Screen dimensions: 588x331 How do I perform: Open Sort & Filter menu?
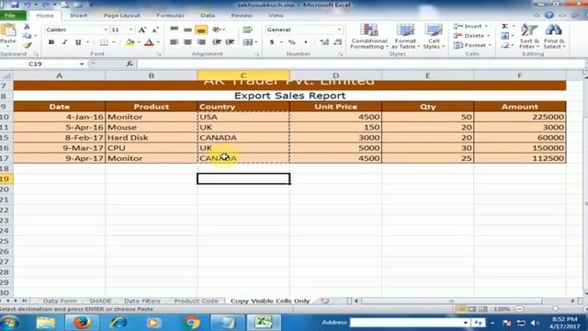(529, 37)
